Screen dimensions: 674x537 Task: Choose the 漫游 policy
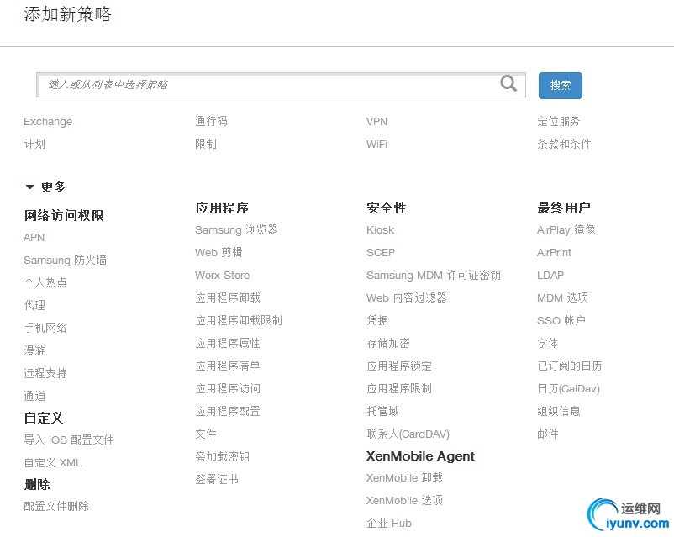tap(34, 350)
